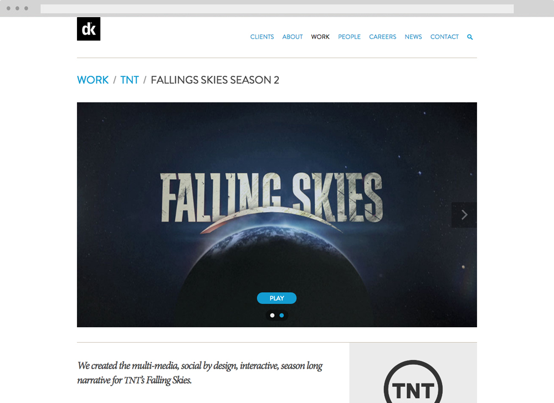The width and height of the screenshot is (554, 403).
Task: Select the first white slide dot
Action: (x=272, y=316)
